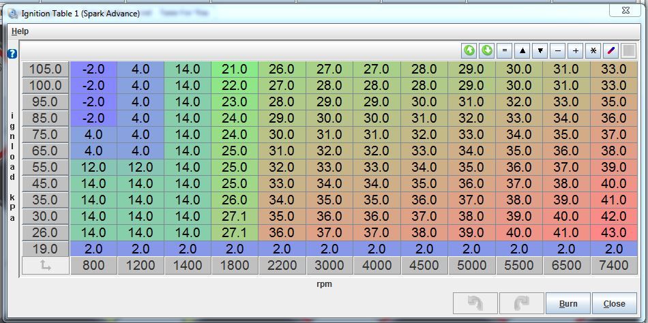Click the plus (add) toolbar icon
Image resolution: width=648 pixels, height=323 pixels.
(x=576, y=51)
